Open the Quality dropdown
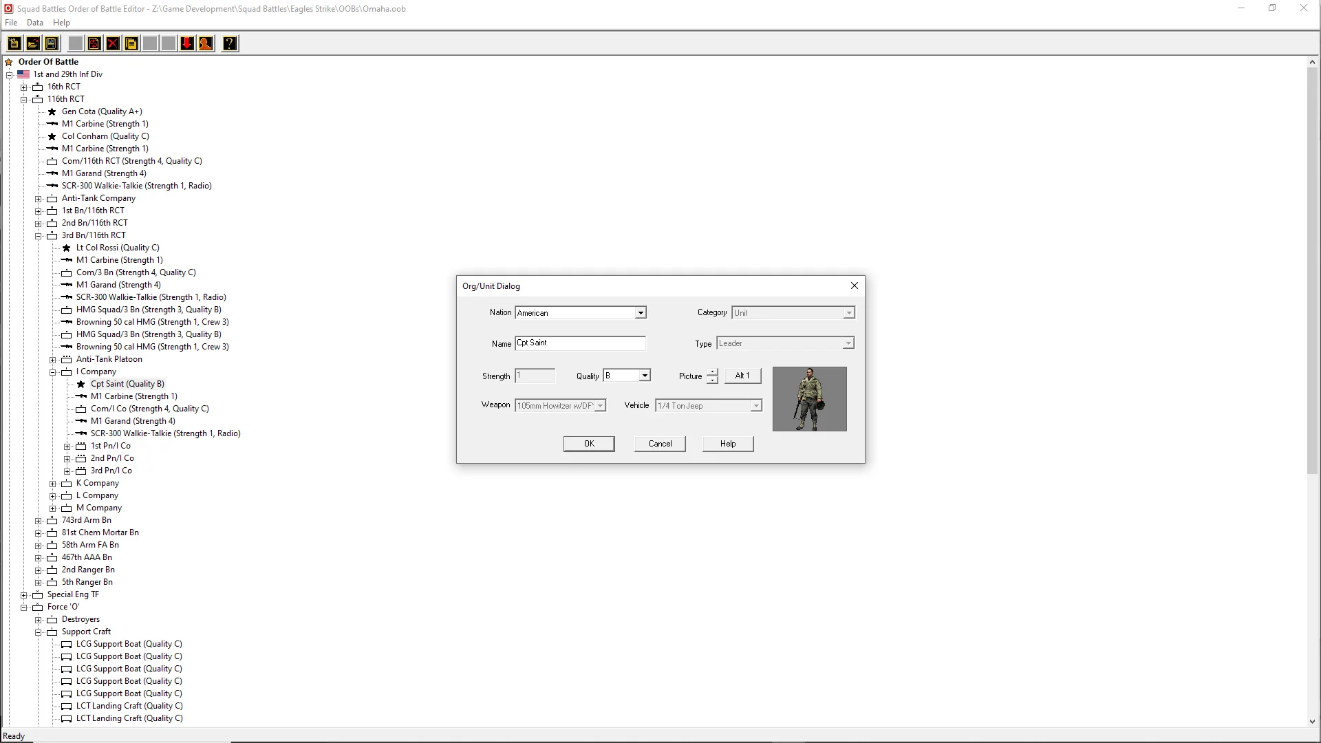 [644, 376]
